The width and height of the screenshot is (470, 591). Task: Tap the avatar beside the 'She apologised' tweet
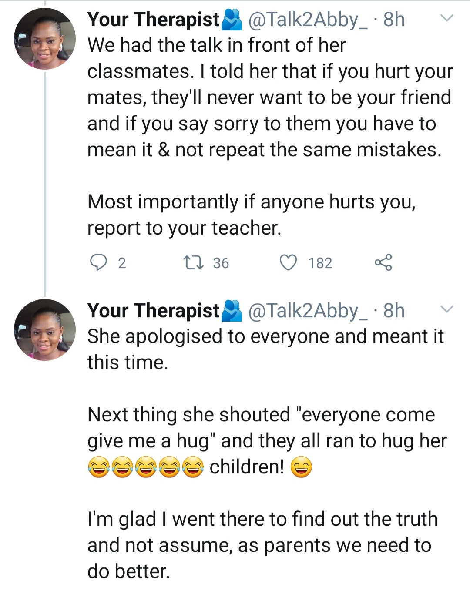(44, 330)
